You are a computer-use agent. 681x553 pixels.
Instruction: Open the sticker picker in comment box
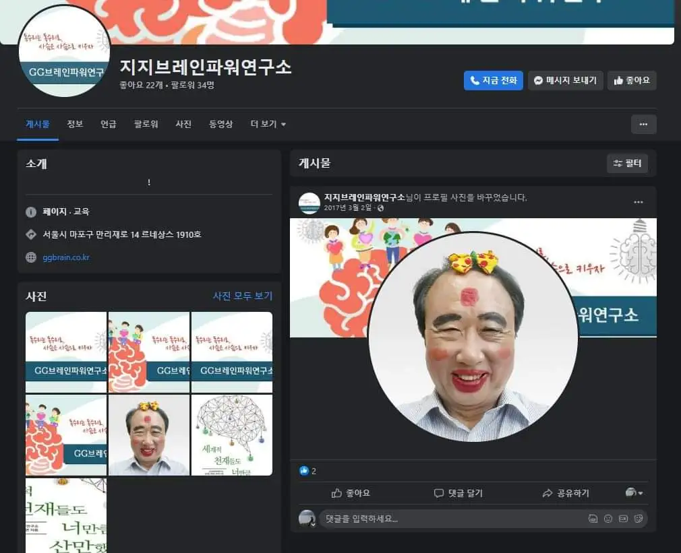[639, 519]
